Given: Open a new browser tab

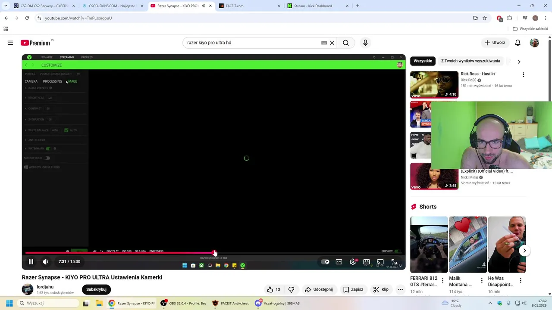Looking at the screenshot, I should tap(358, 6).
